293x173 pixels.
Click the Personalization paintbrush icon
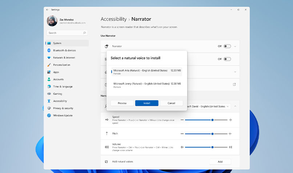coord(49,65)
